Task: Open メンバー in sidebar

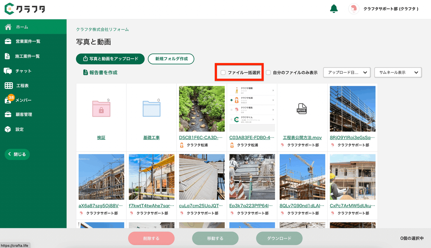Action: click(x=33, y=100)
